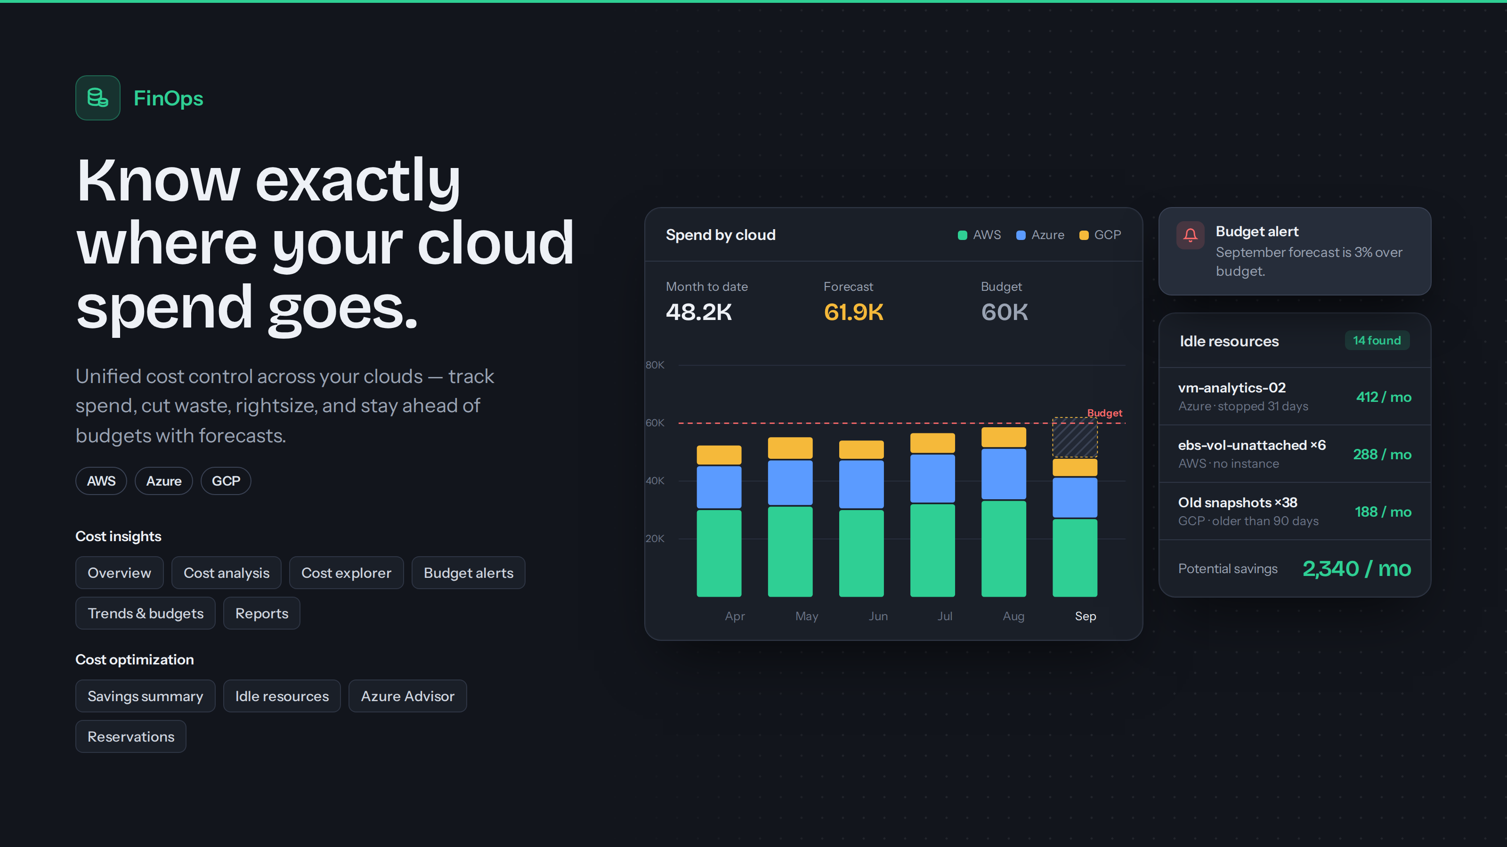Select the vm-analytics-02 idle resource row
Image resolution: width=1507 pixels, height=847 pixels.
pos(1295,396)
